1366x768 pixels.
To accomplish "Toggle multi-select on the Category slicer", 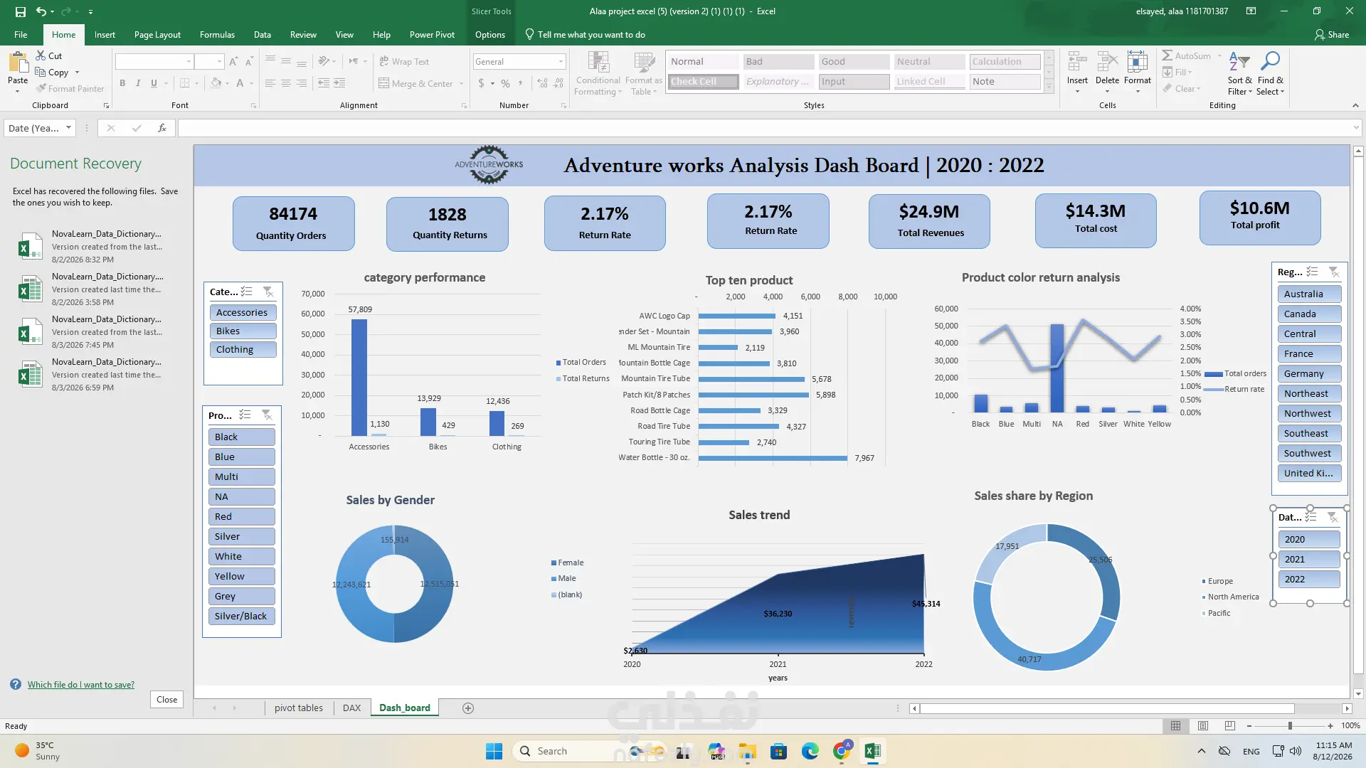I will point(247,292).
